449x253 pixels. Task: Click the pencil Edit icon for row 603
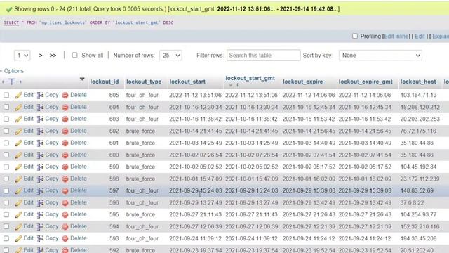click(19, 119)
